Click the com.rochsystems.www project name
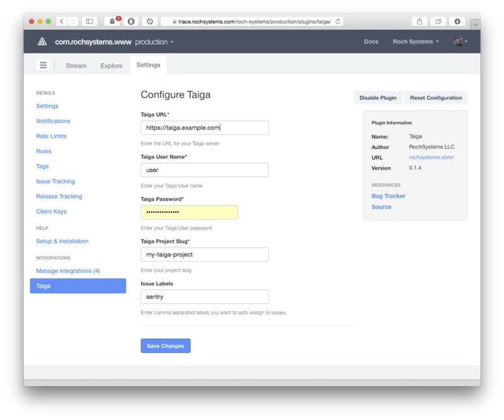This screenshot has width=504, height=420. (x=93, y=42)
